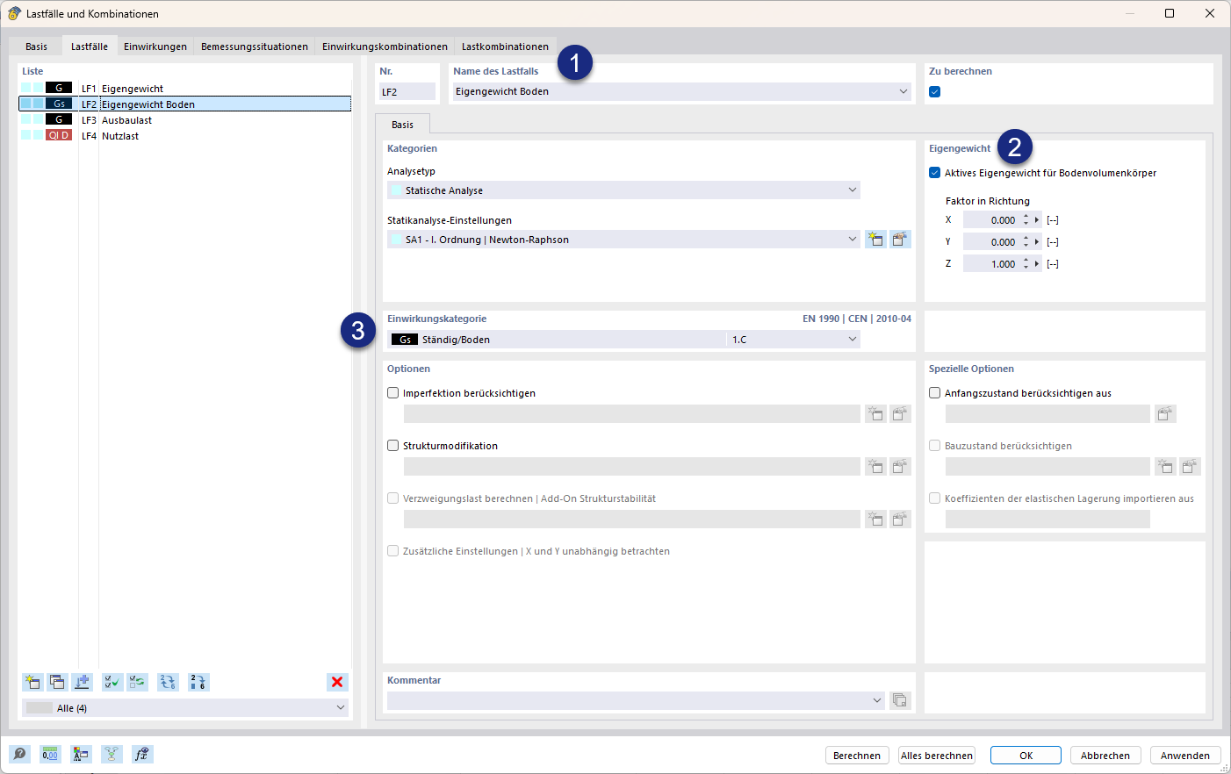Open the Einwirkungen tab
This screenshot has width=1231, height=774.
coord(155,47)
